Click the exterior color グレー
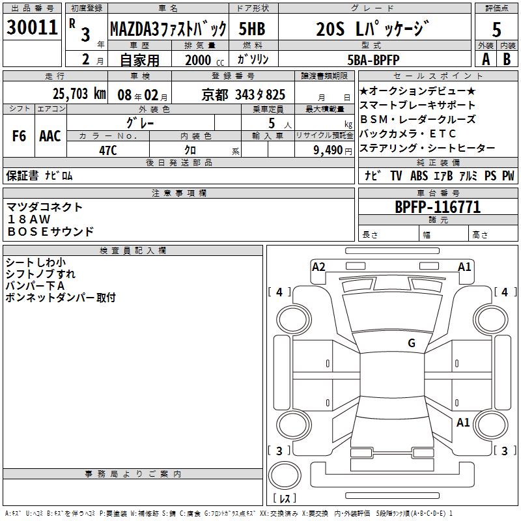Image resolution: width=521 pixels, height=521 pixels. (140, 123)
